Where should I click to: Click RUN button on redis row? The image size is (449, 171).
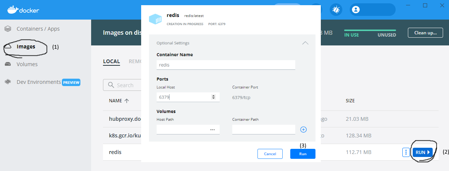[x=422, y=152]
